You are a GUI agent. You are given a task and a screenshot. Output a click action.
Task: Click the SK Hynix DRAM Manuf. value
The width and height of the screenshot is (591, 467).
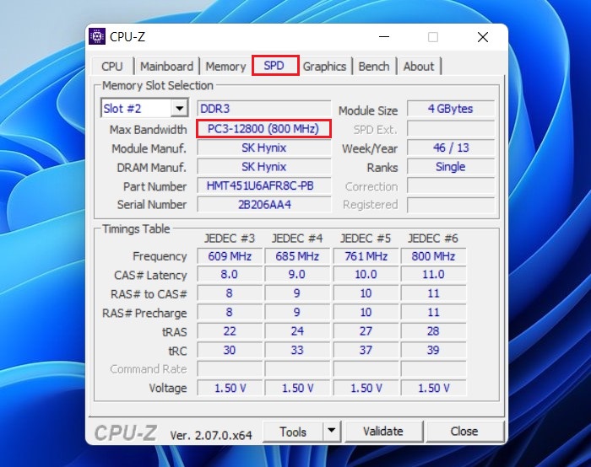(x=263, y=167)
